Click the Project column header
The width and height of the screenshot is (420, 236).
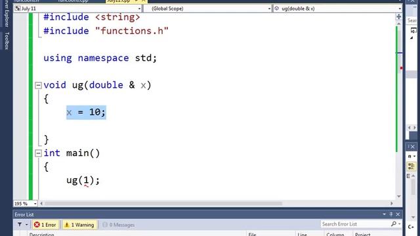tap(363, 234)
